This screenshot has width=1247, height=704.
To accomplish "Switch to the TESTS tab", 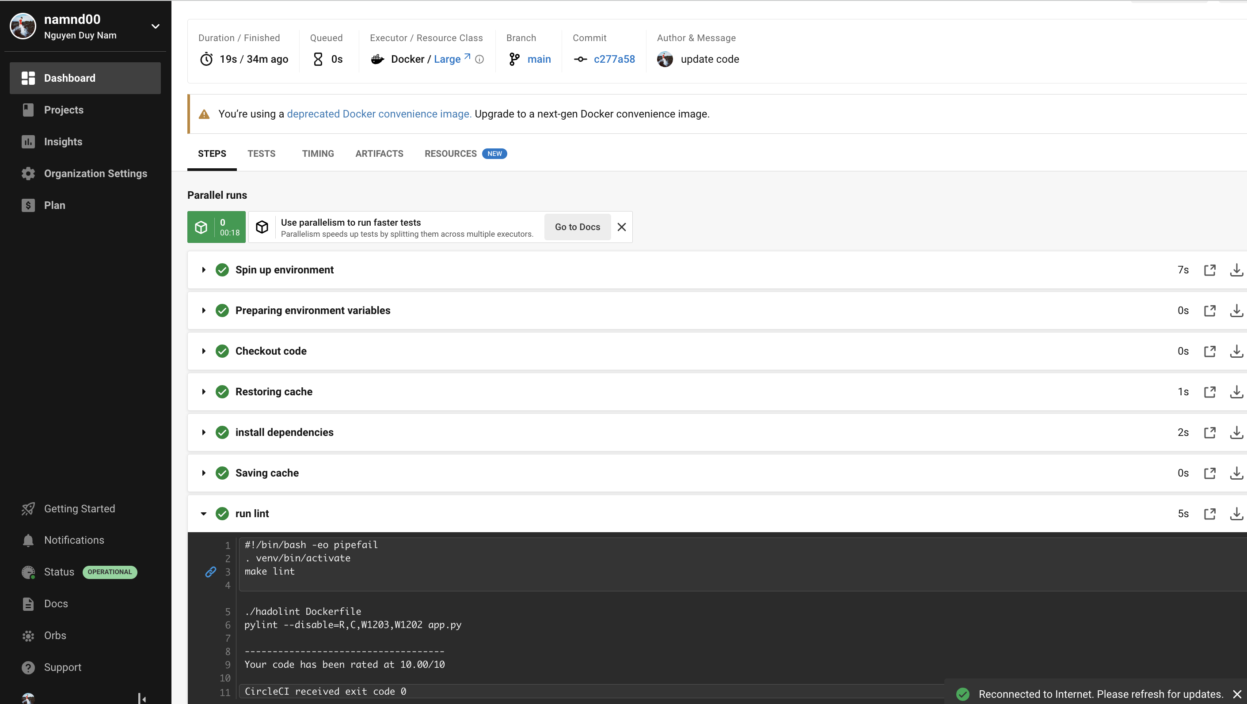I will [x=262, y=154].
